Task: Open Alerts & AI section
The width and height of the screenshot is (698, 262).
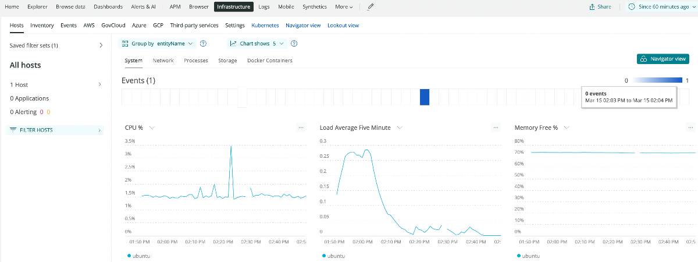Action: coord(144,7)
